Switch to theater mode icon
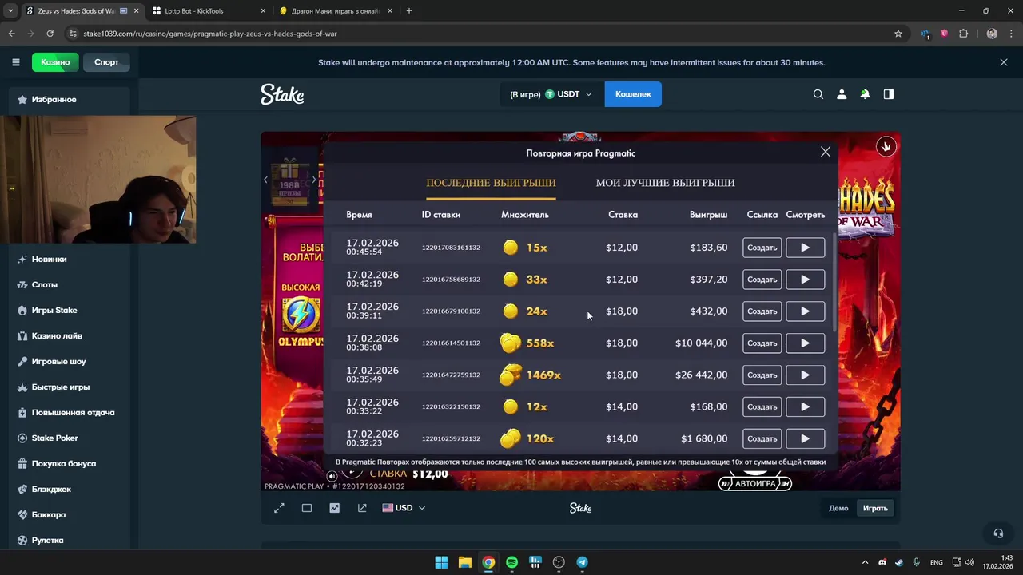Image resolution: width=1023 pixels, height=575 pixels. point(306,508)
